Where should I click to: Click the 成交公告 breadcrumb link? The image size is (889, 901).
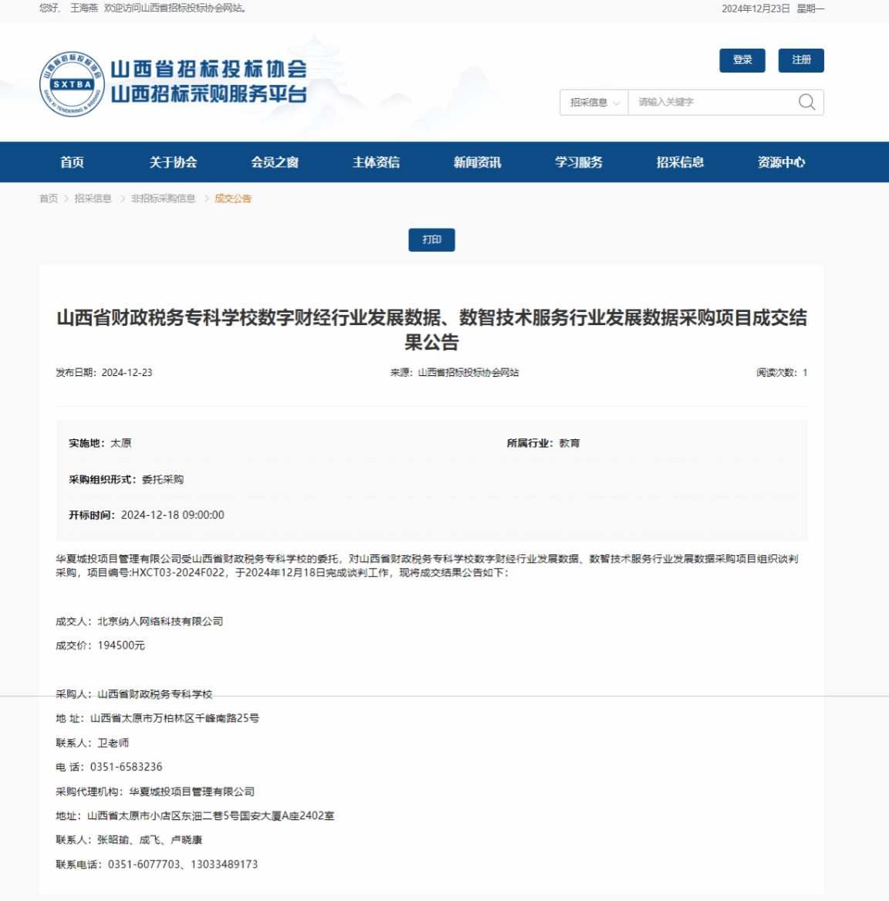point(233,198)
